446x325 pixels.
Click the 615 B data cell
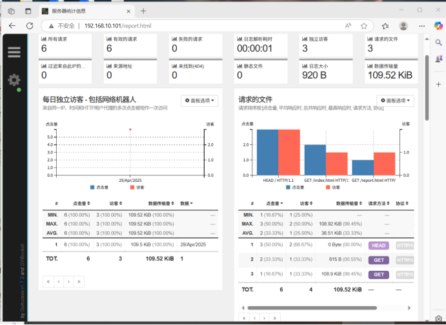[x=345, y=259]
